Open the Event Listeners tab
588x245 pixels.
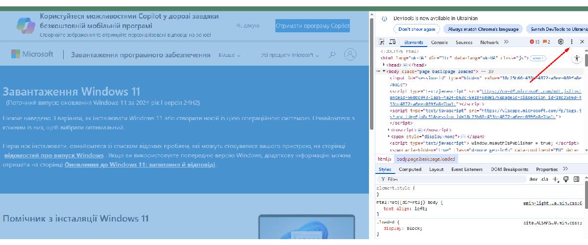467,170
